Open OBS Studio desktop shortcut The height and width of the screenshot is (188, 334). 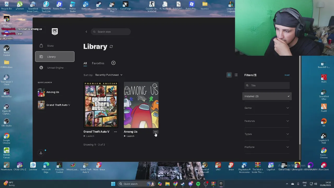[7, 123]
